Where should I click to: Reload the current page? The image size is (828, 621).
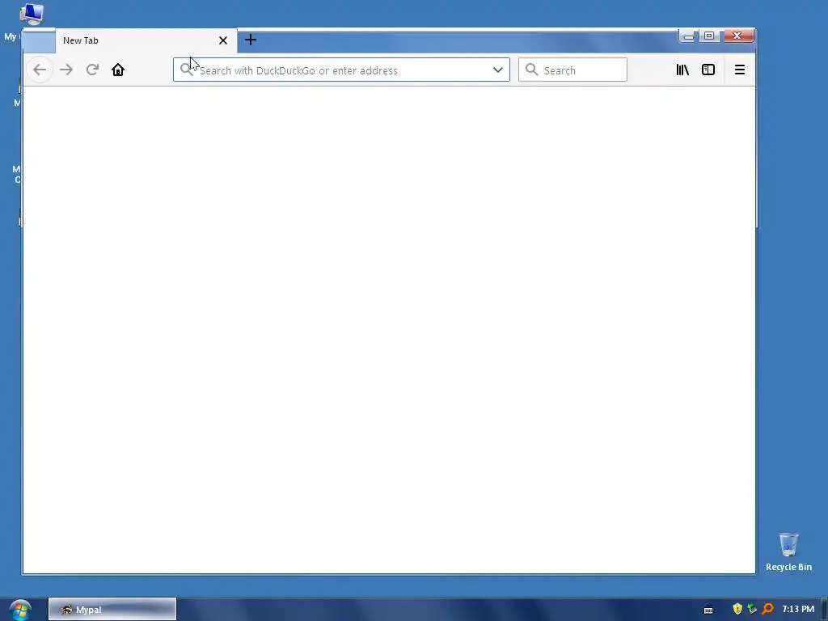pyautogui.click(x=92, y=70)
